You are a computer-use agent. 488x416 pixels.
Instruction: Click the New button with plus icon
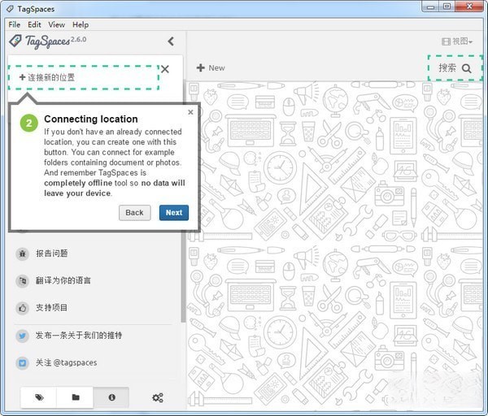[211, 67]
